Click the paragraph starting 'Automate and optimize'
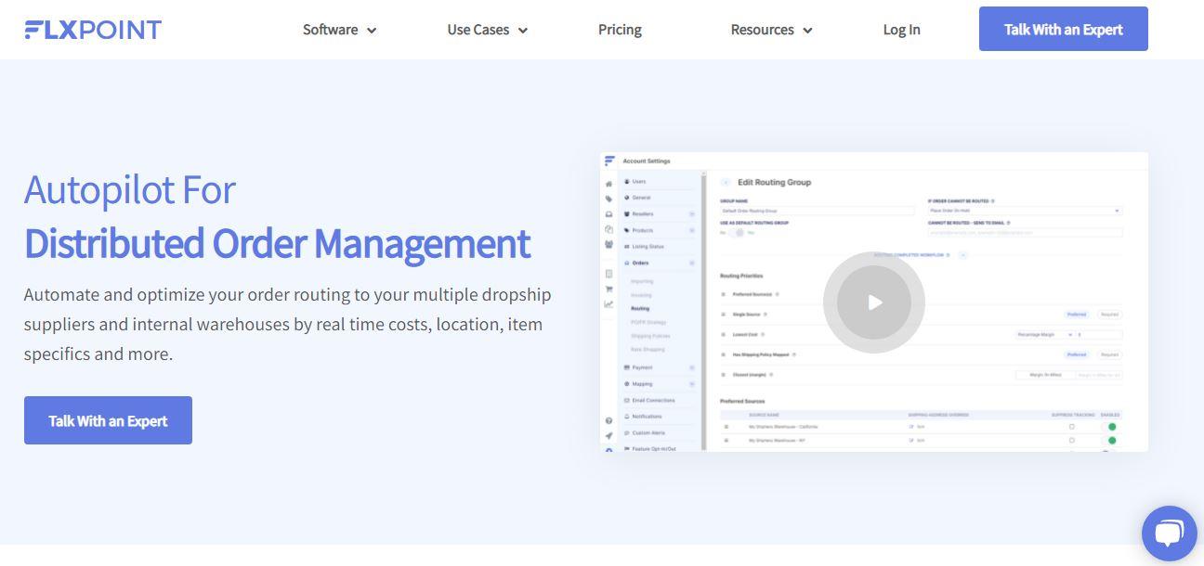The width and height of the screenshot is (1204, 566). point(288,324)
